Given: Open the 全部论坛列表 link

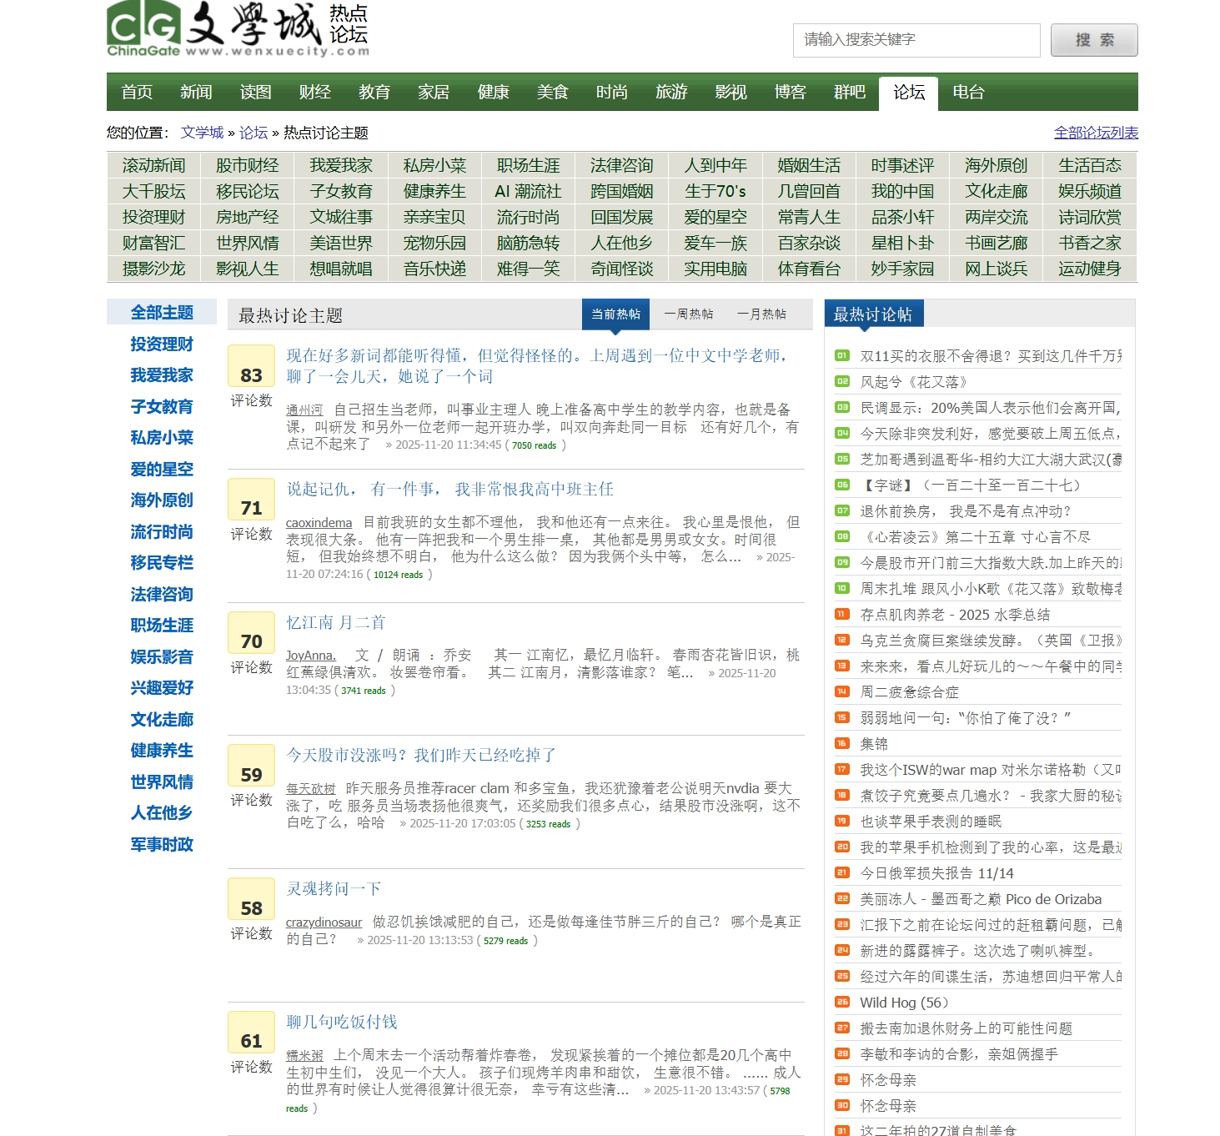Looking at the screenshot, I should click(x=1097, y=133).
